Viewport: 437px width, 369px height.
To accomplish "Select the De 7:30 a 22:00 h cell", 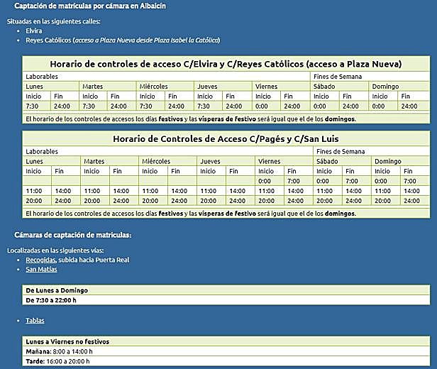I will pos(51,300).
